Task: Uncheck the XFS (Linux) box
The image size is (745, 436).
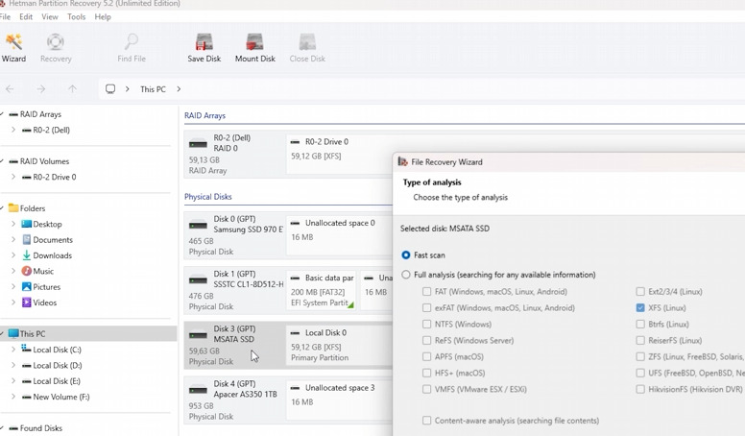Action: (x=640, y=307)
